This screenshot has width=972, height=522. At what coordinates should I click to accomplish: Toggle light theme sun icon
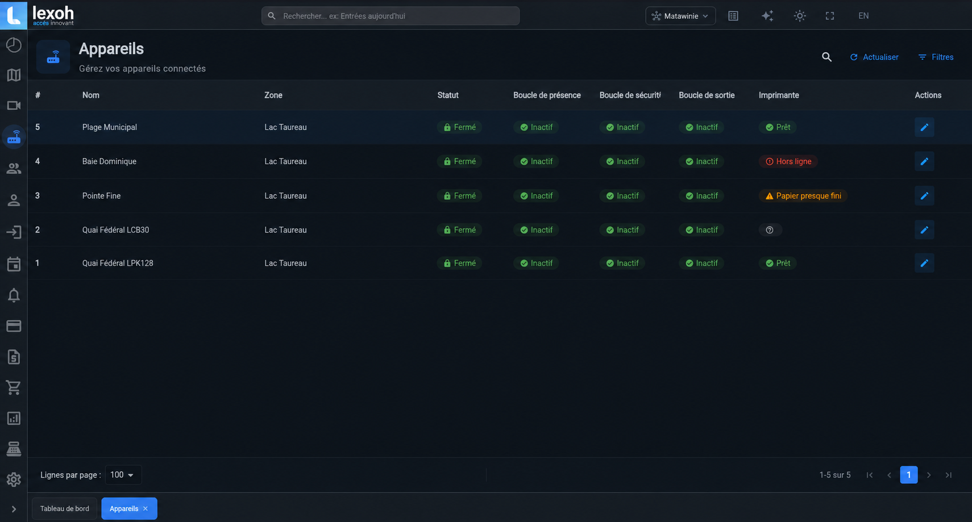coord(800,16)
